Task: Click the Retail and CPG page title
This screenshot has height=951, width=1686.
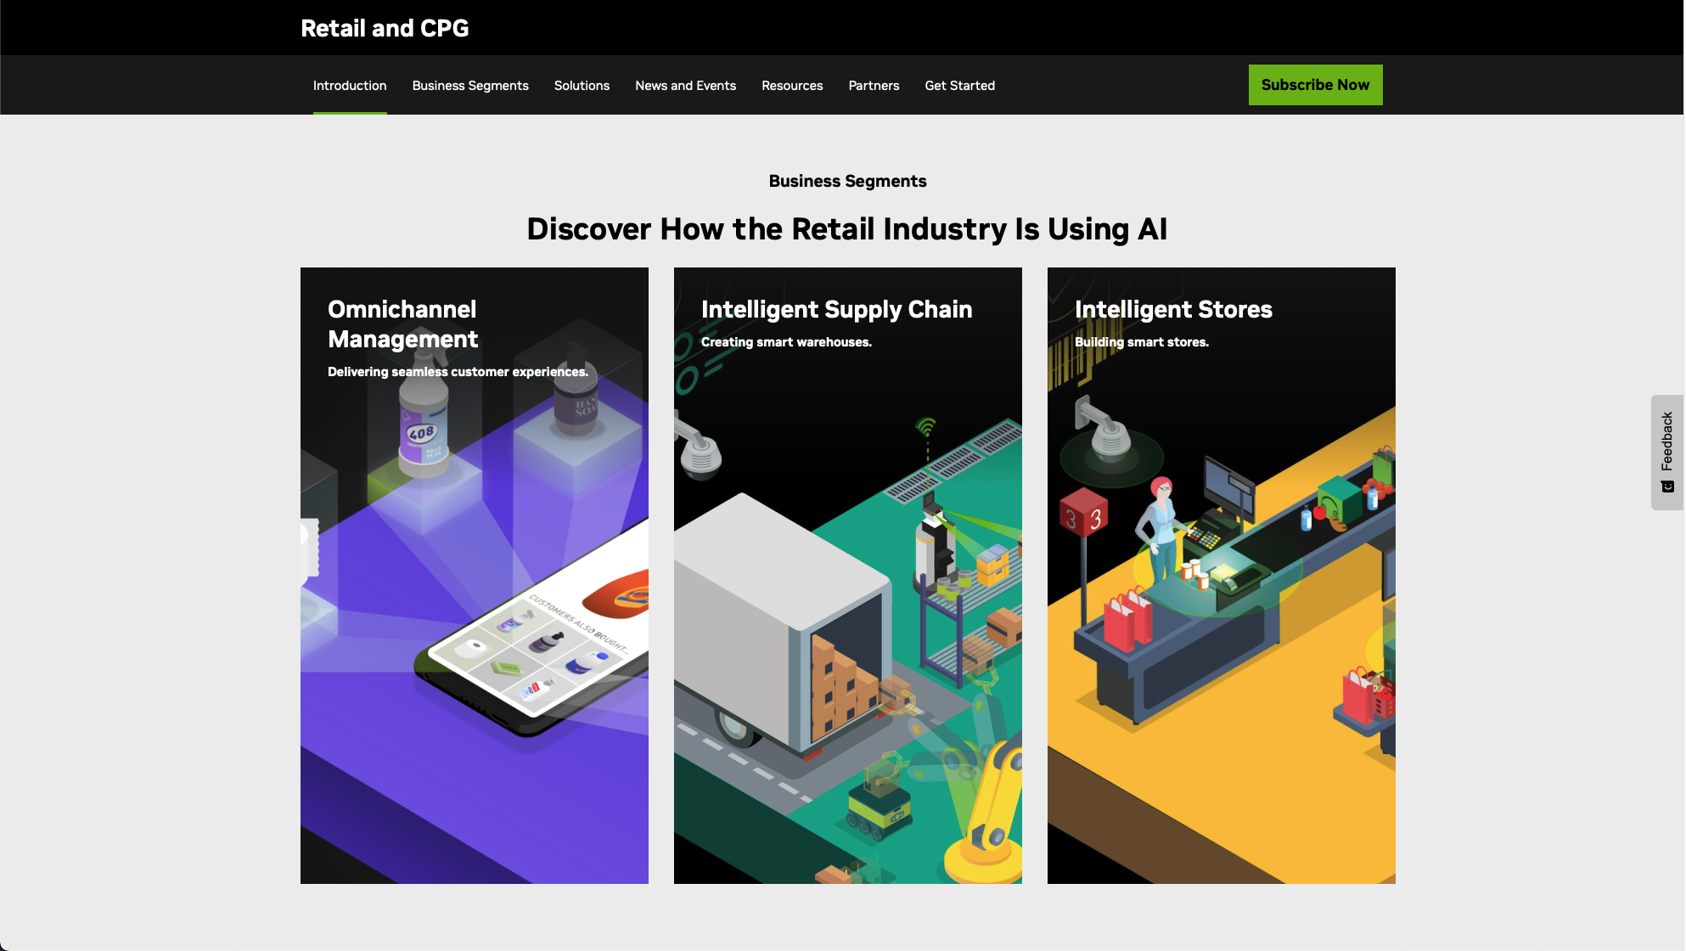Action: coord(385,28)
